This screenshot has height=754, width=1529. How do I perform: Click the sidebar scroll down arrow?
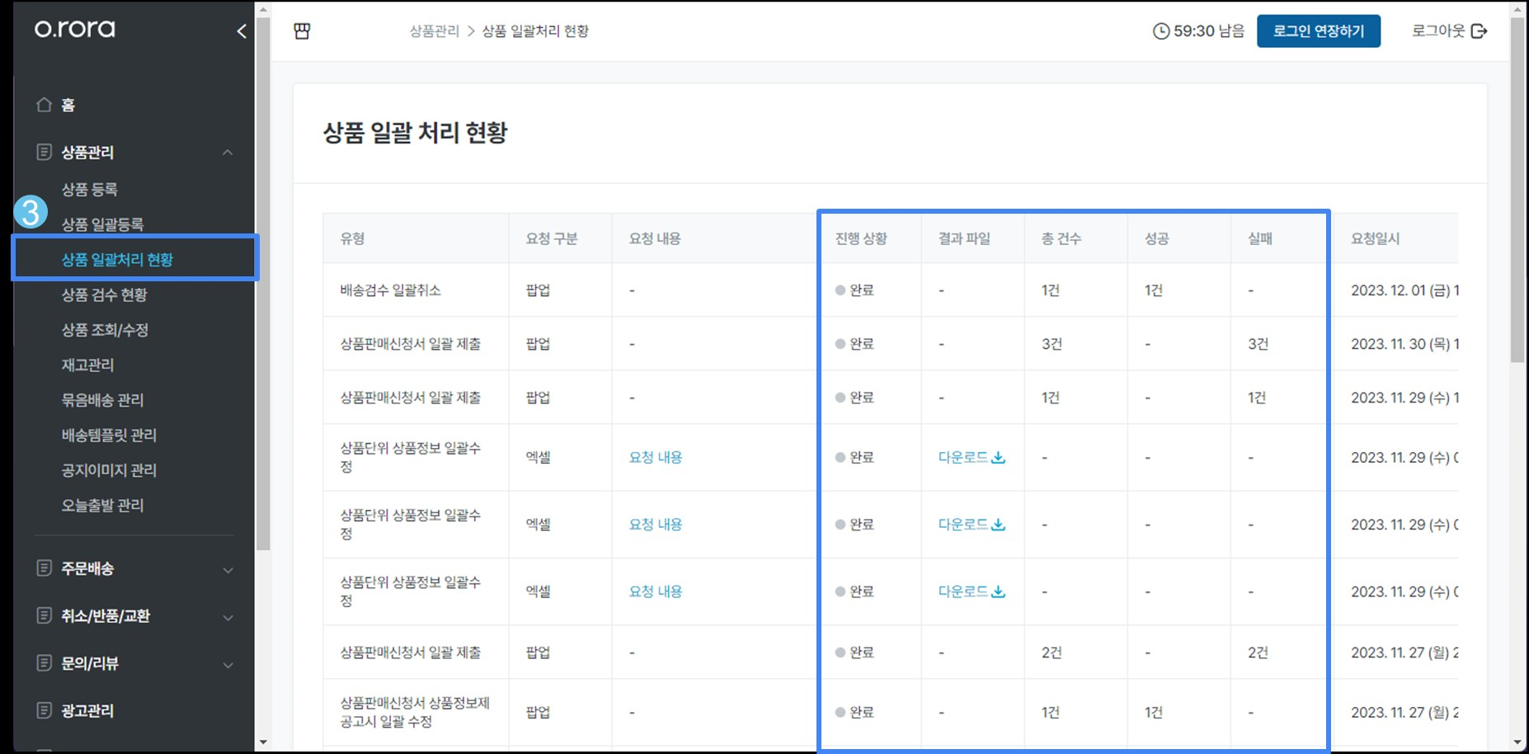coord(263,742)
